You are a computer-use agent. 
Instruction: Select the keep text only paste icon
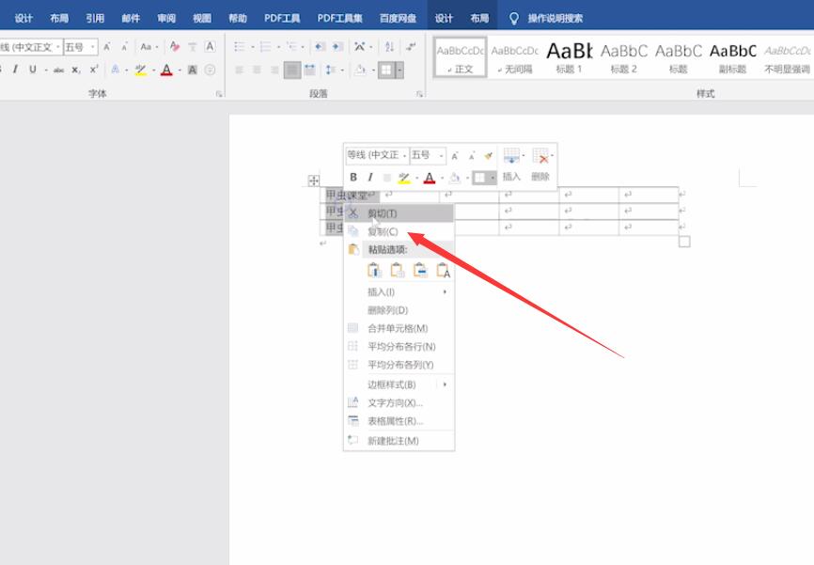pos(443,271)
